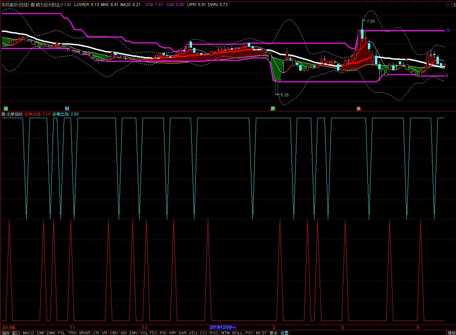The width and height of the screenshot is (456, 335).
Task: Choose the BOLL indicator tab
Action: 237,333
